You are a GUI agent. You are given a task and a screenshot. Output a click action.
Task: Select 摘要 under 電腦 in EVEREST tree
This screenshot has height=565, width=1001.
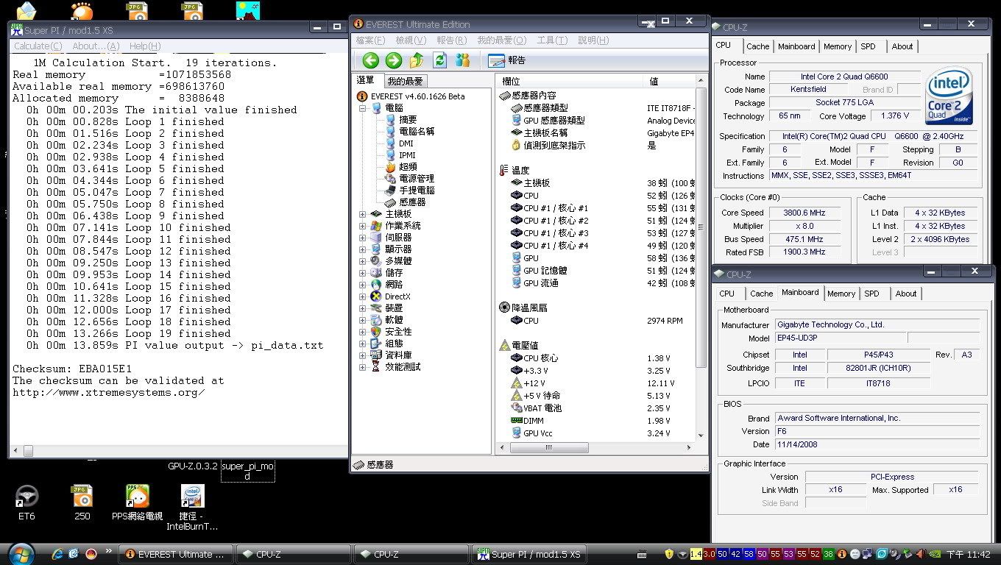pos(407,120)
